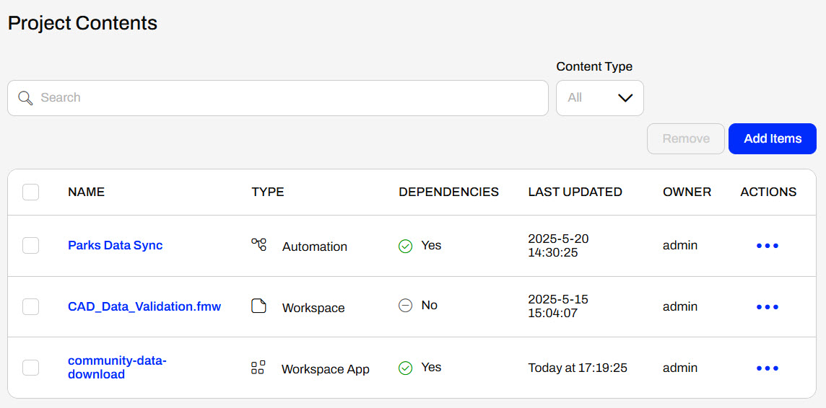The image size is (826, 408).
Task: Click the 'Workspace' type text for CAD_Data_Validation.fmw
Action: tap(313, 308)
